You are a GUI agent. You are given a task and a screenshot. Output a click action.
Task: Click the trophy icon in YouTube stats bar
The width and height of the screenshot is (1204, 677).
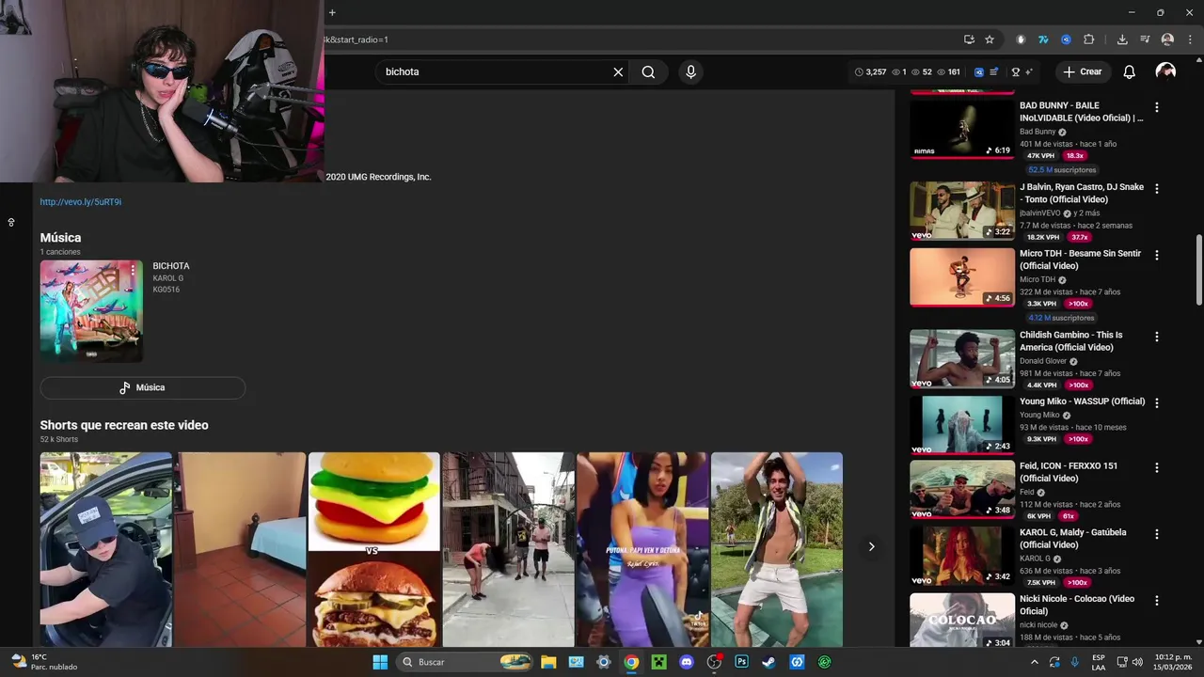[x=1016, y=71]
